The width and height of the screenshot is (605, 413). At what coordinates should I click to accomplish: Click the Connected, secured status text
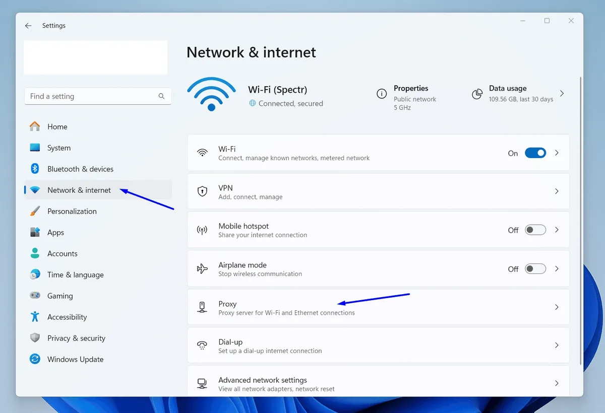tap(291, 103)
